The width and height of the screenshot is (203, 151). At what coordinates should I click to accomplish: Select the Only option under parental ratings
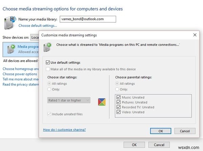pos(117,89)
